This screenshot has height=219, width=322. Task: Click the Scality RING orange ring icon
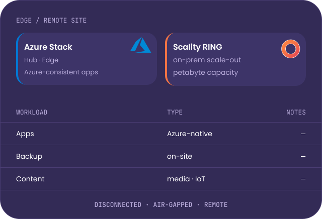point(291,49)
